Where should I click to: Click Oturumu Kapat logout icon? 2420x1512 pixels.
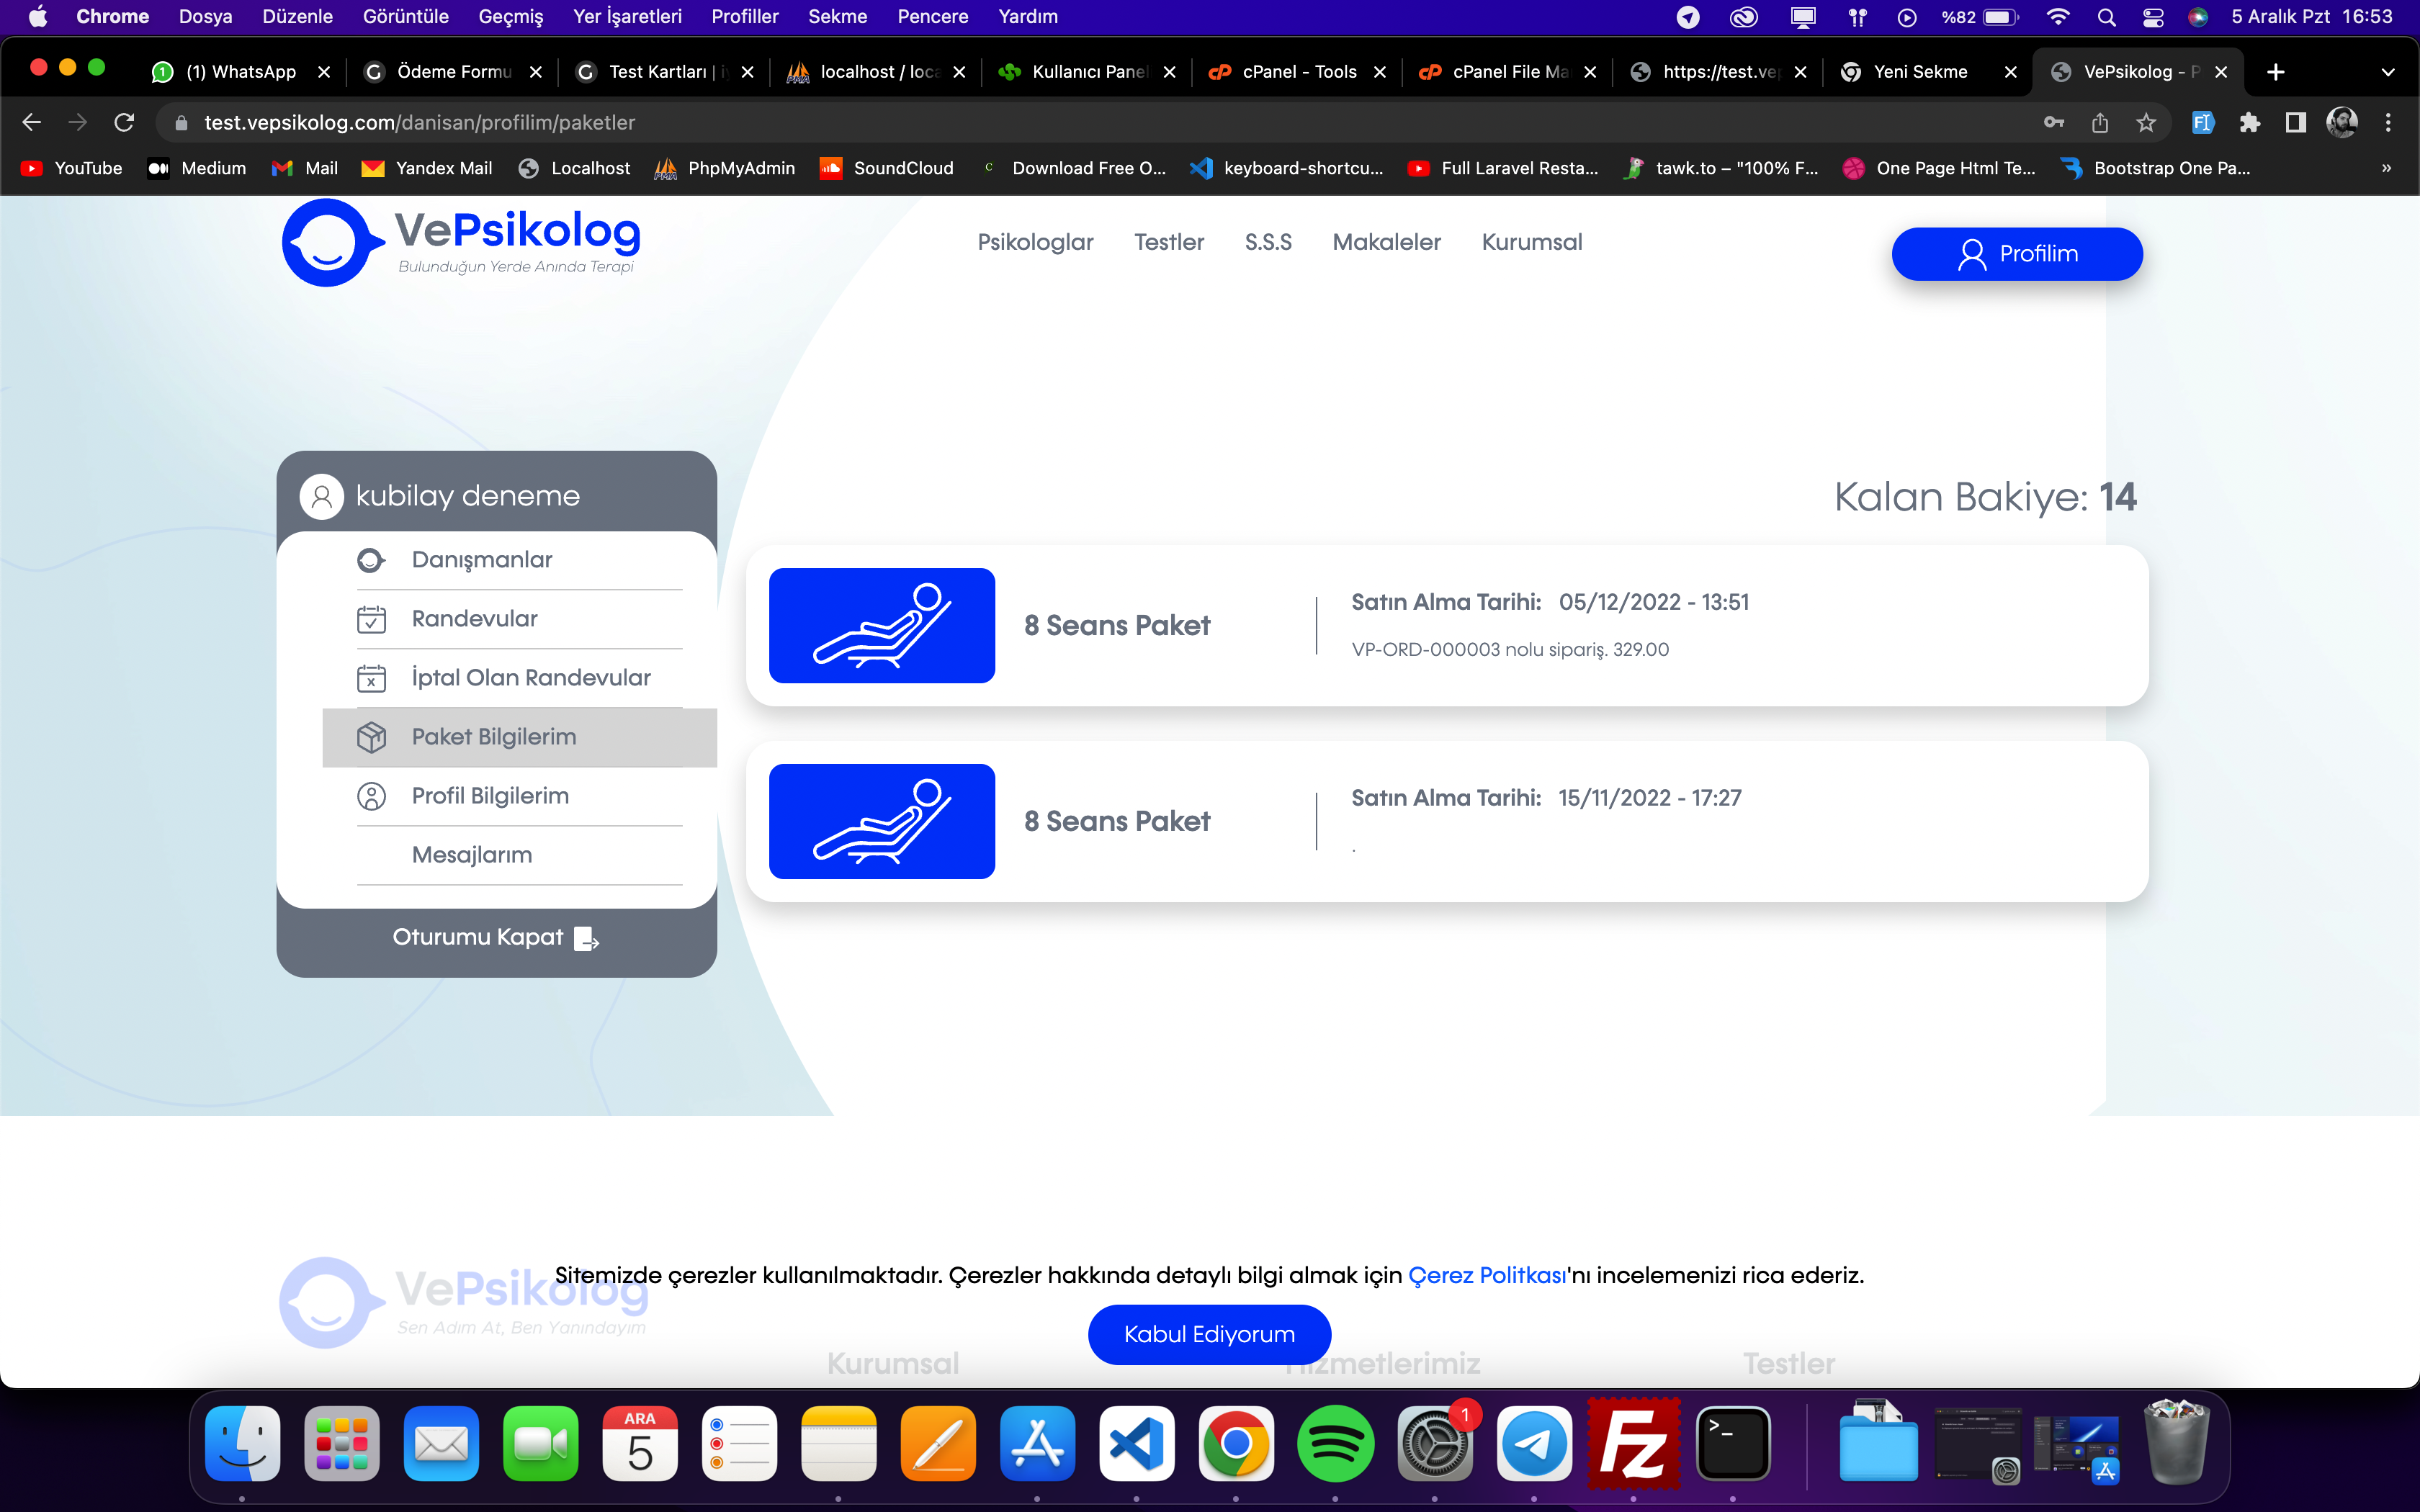point(587,939)
